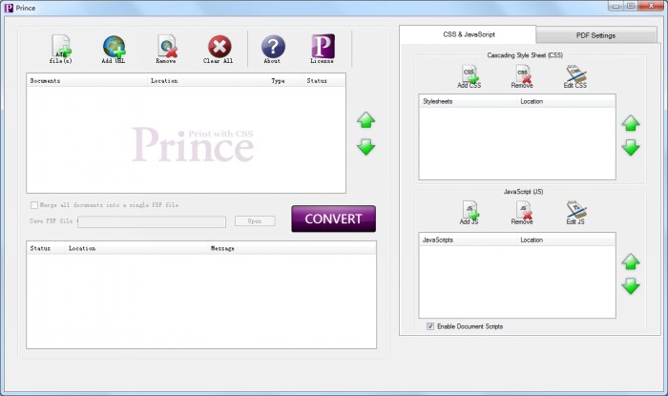The width and height of the screenshot is (668, 396).
Task: Click the Remove document icon
Action: click(x=167, y=47)
